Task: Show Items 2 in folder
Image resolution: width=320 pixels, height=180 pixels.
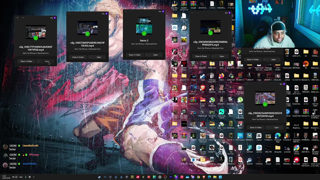Action: click(134, 55)
